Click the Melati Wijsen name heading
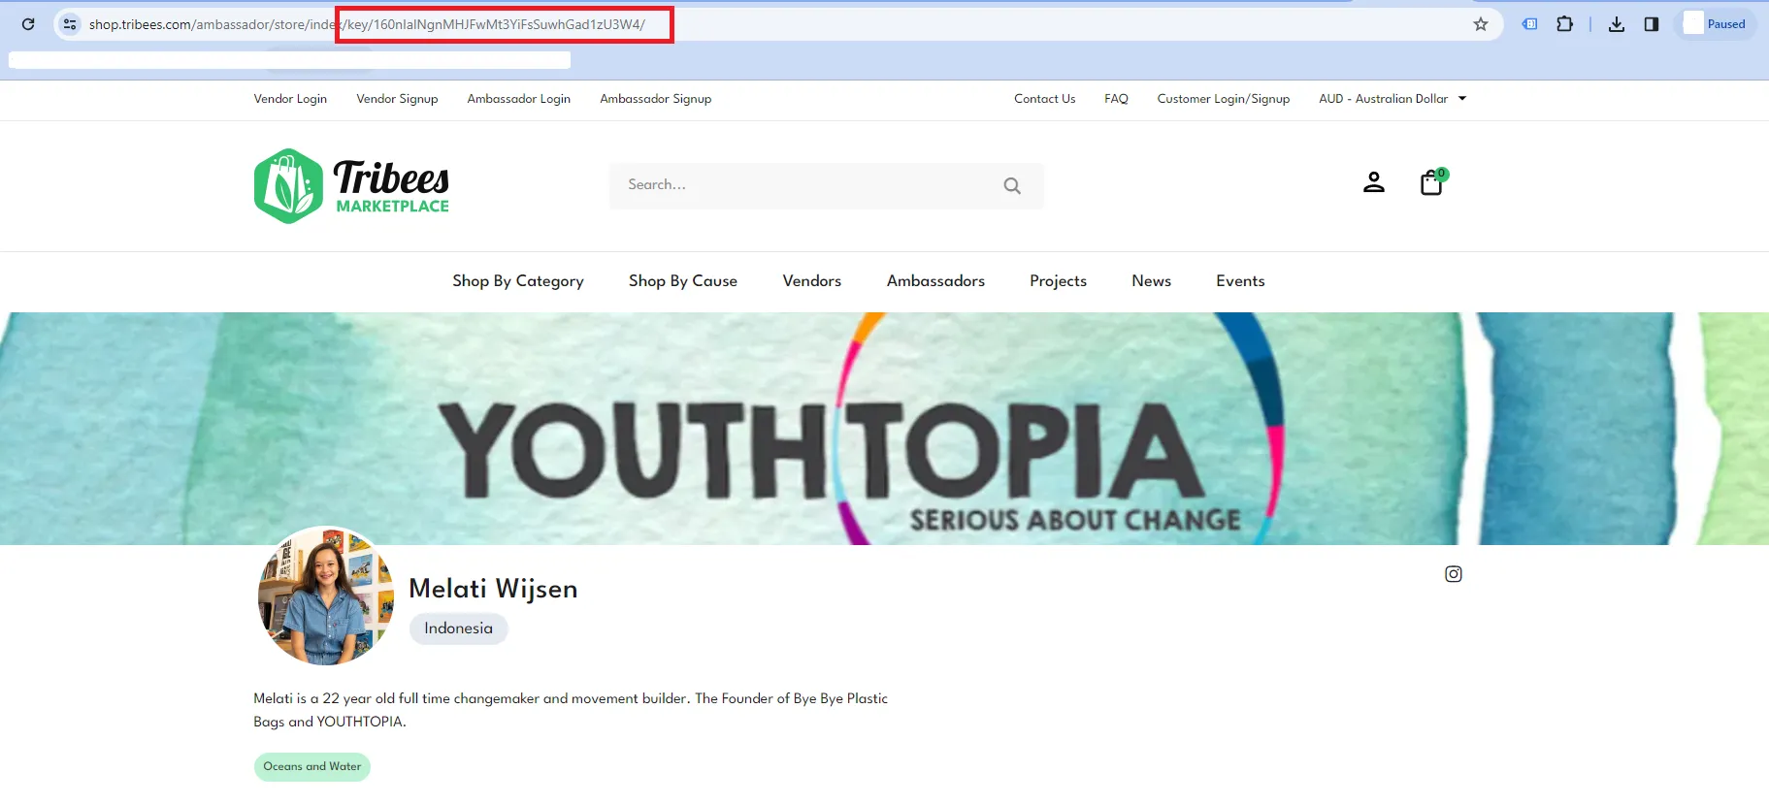Screen dimensions: 1769x805 pos(493,589)
